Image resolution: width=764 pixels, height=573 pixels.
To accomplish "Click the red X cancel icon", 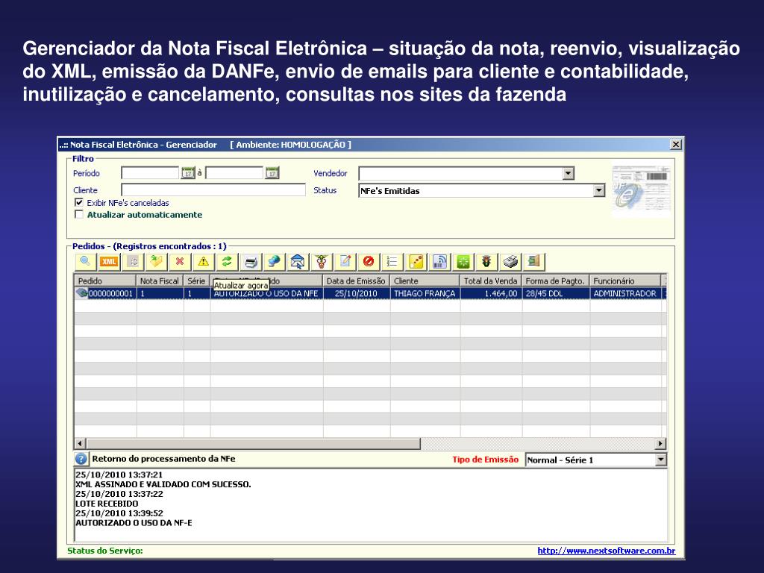I will (180, 262).
